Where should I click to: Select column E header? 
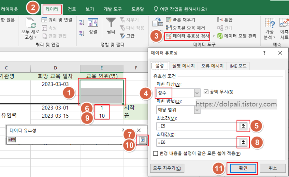102,68
